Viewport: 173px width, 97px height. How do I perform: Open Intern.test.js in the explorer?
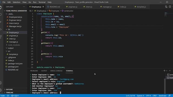tap(14, 23)
